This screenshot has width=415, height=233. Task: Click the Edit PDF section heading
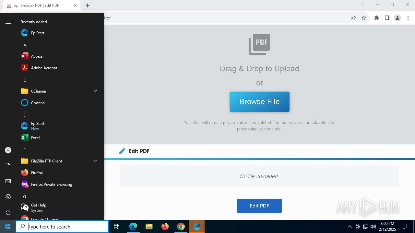[139, 151]
